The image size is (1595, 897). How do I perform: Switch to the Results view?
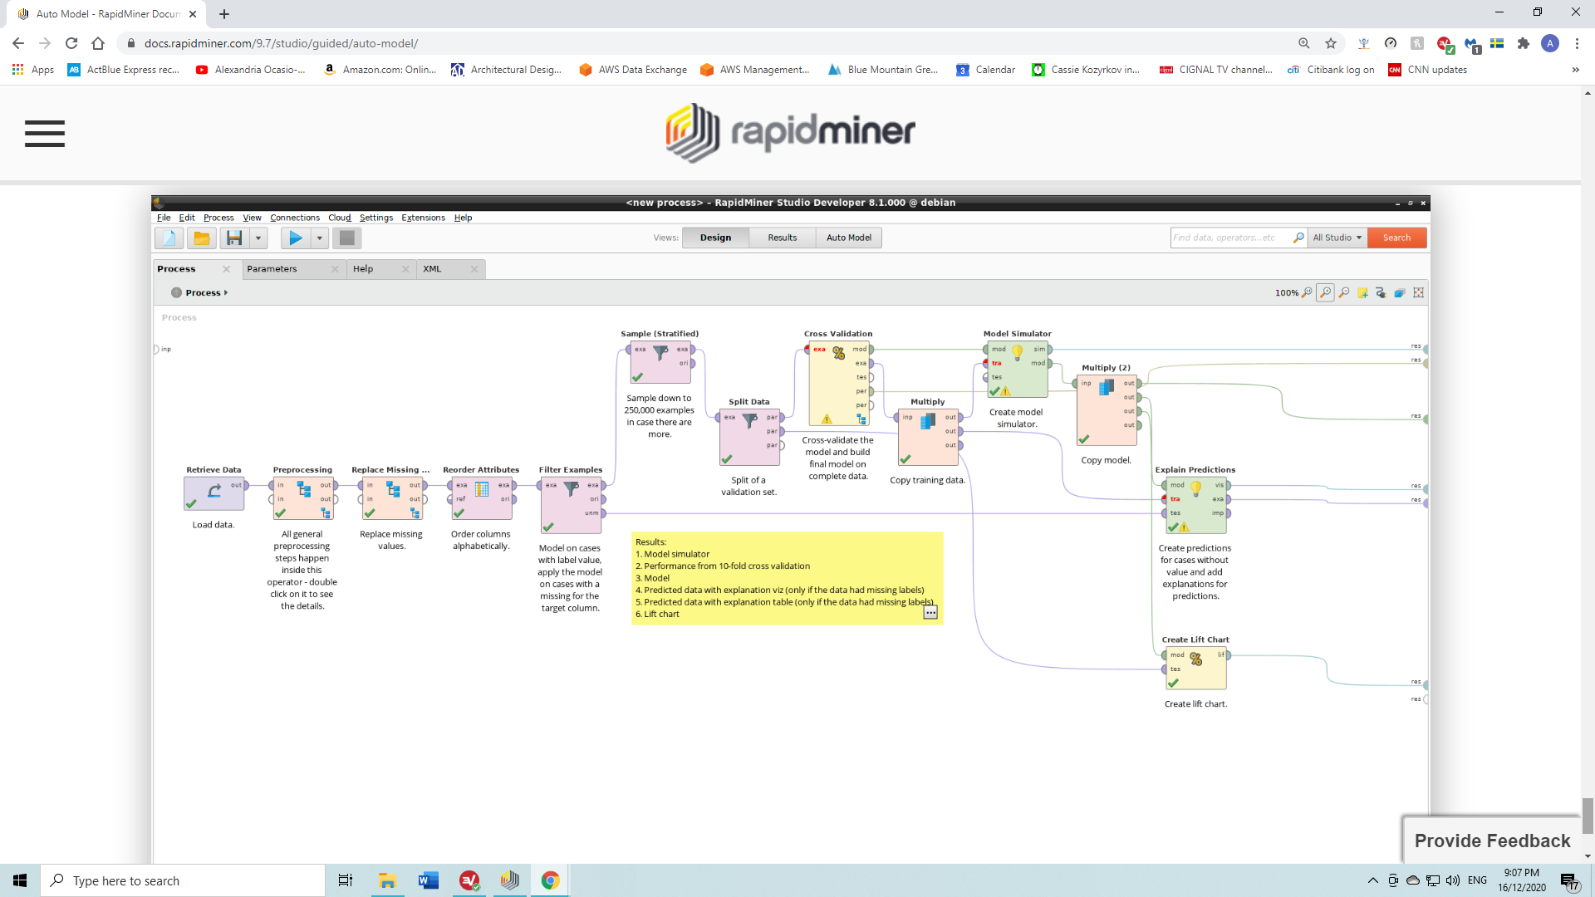click(783, 238)
